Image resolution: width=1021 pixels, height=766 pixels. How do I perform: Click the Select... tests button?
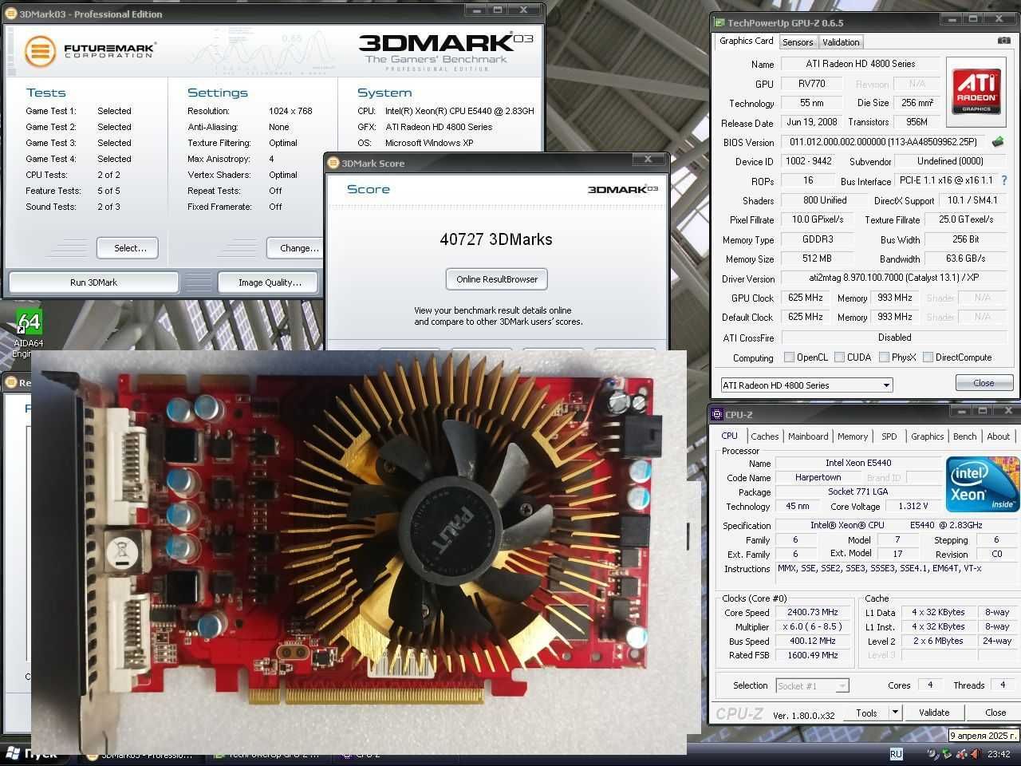pos(129,248)
